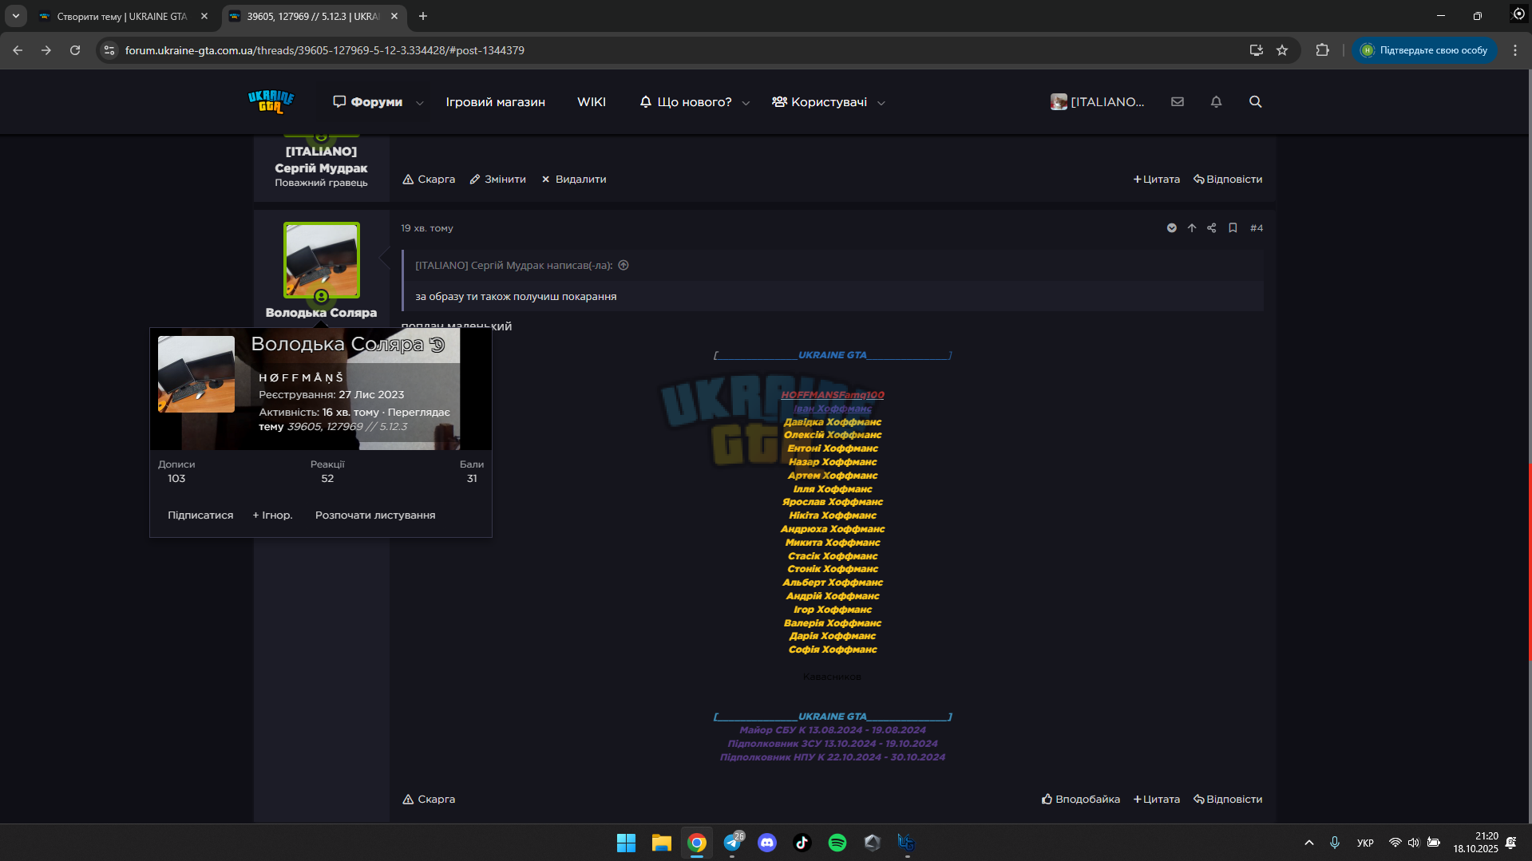Report post #4 with Скарга

[x=429, y=800]
